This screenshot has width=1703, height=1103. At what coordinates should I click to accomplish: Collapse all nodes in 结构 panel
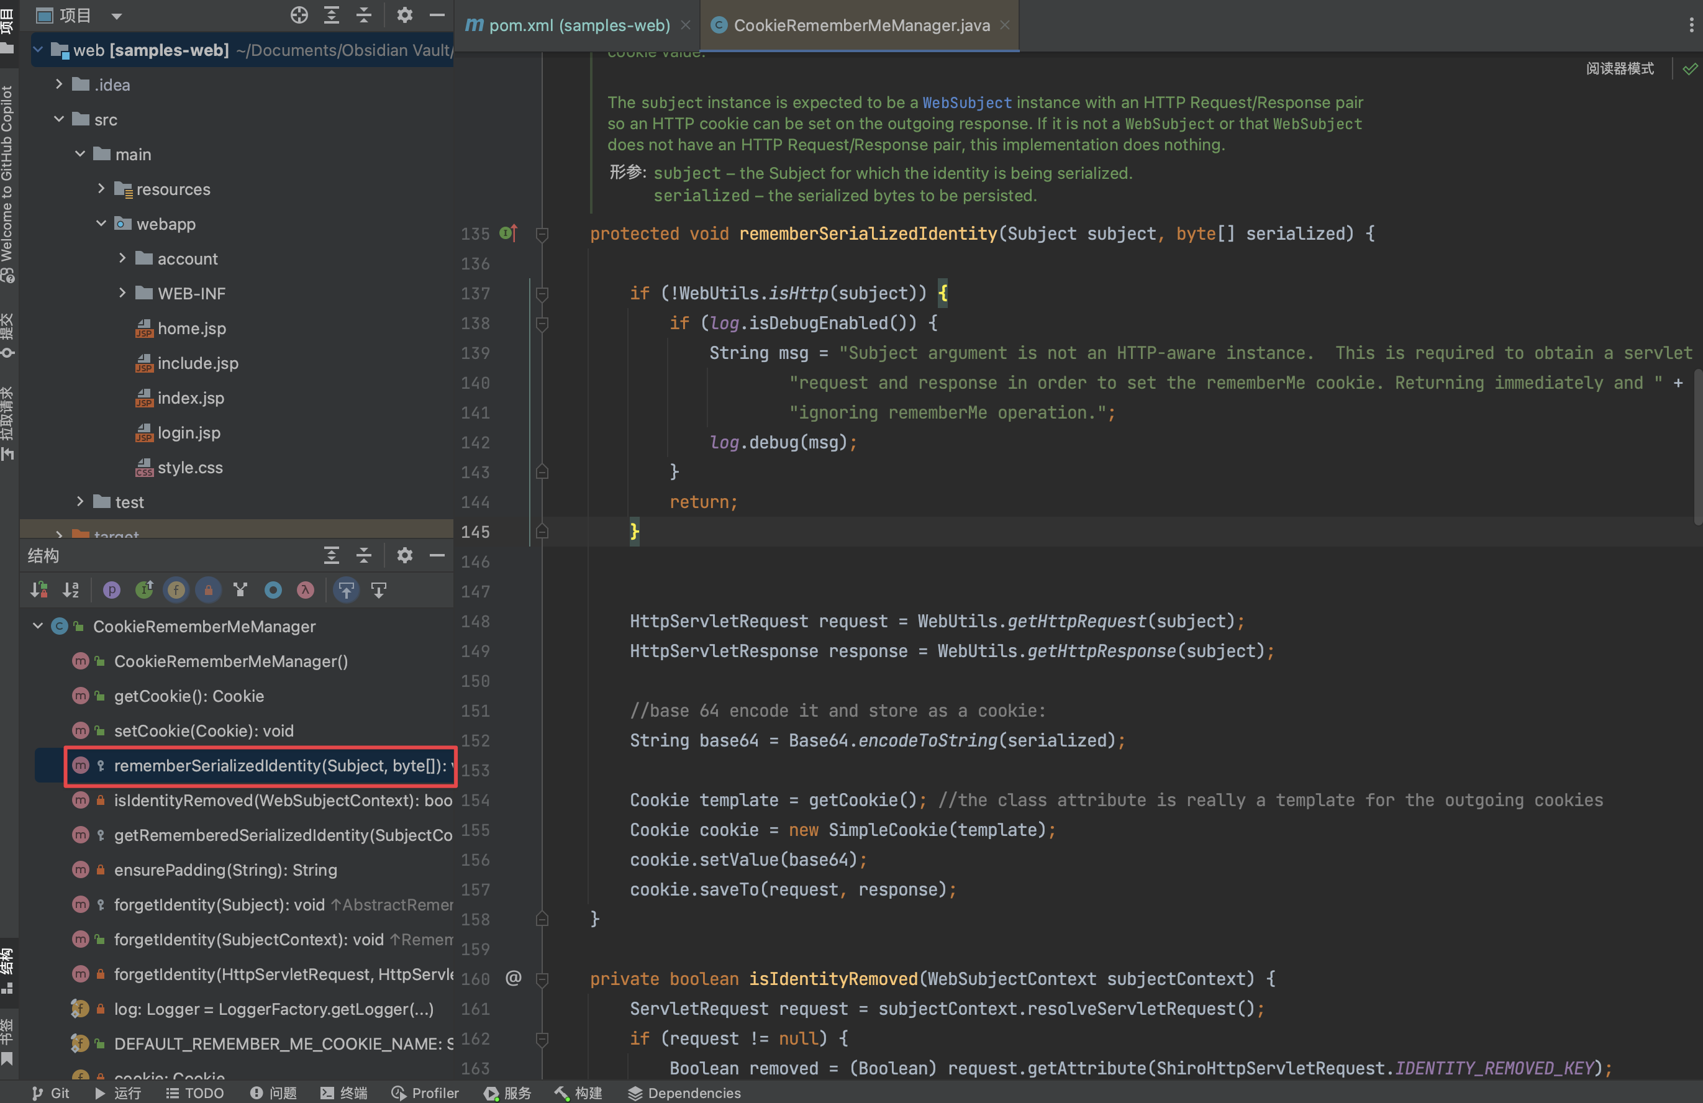click(x=364, y=555)
